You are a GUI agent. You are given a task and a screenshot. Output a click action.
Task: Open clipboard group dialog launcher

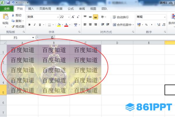tap(24, 32)
